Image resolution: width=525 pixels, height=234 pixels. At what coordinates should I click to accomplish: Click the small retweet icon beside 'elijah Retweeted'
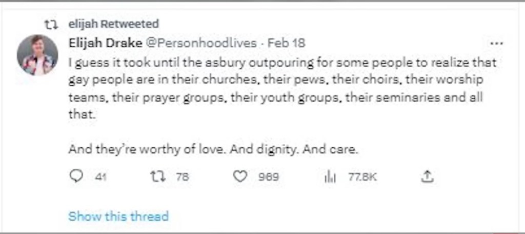coord(51,24)
